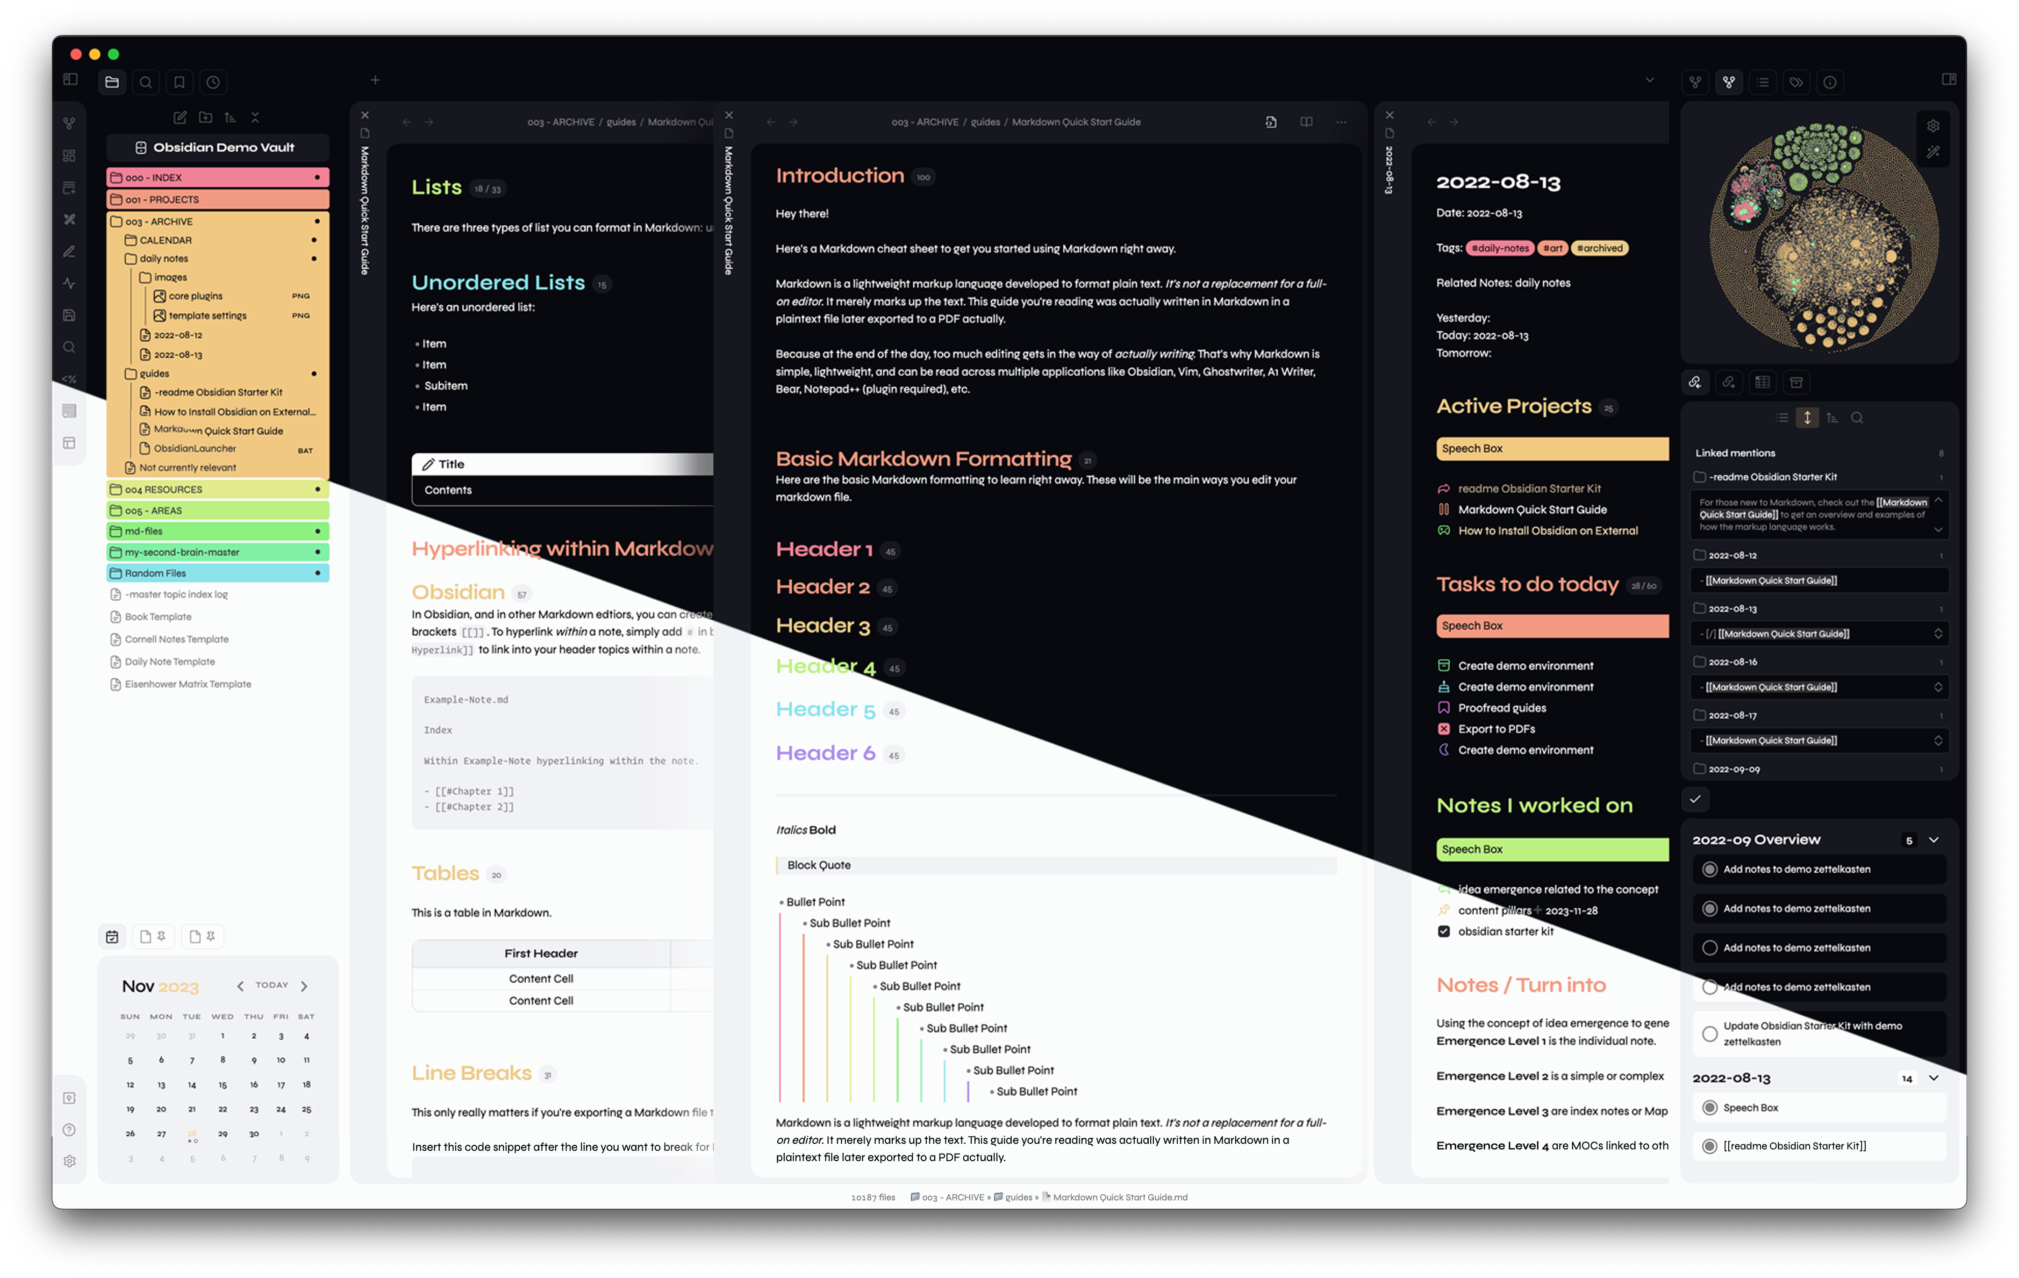
Task: Go to next month in calendar
Action: pyautogui.click(x=304, y=986)
